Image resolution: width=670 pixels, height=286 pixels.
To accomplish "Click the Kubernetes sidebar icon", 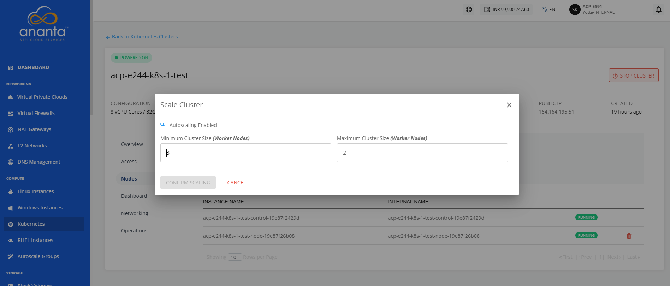I will [x=11, y=224].
